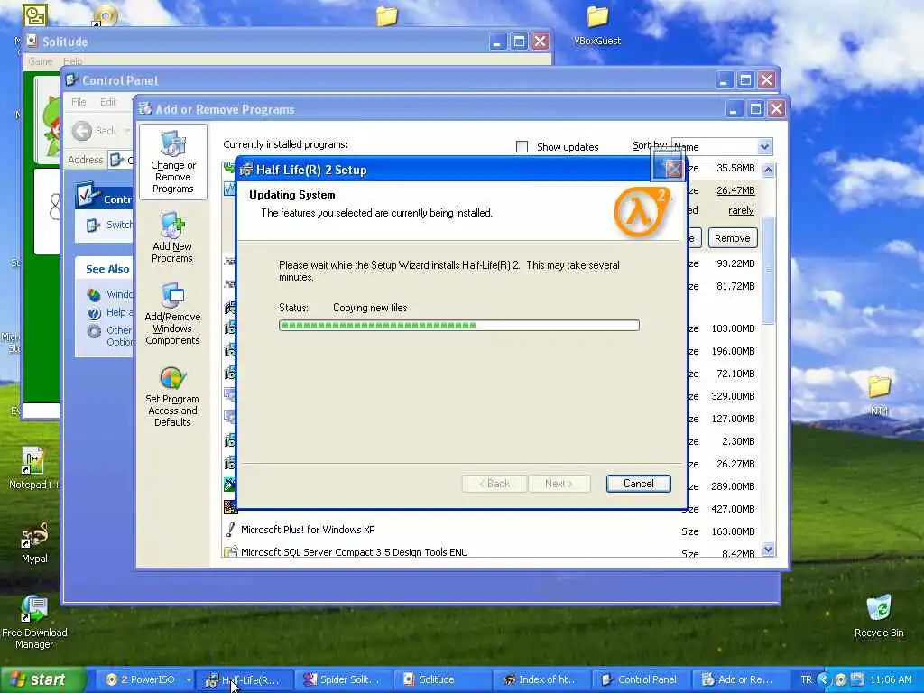Viewport: 924px width, 693px height.
Task: Click the Half-Life 2 install progress bar
Action: click(459, 325)
